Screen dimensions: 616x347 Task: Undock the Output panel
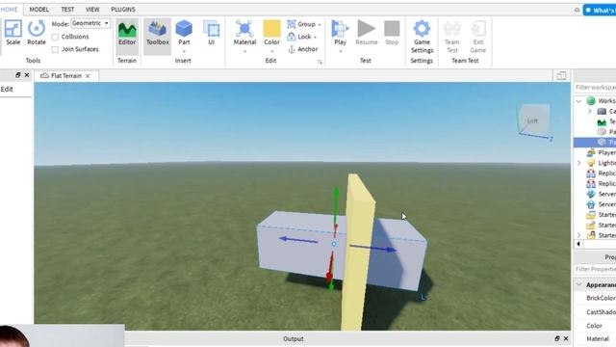[x=556, y=338]
